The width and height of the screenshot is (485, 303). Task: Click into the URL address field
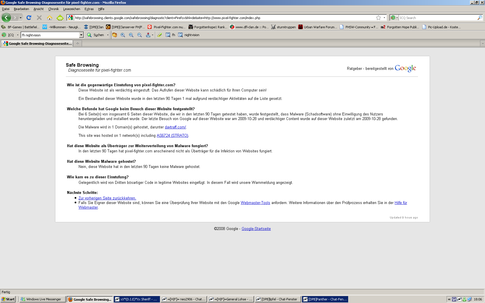click(225, 18)
